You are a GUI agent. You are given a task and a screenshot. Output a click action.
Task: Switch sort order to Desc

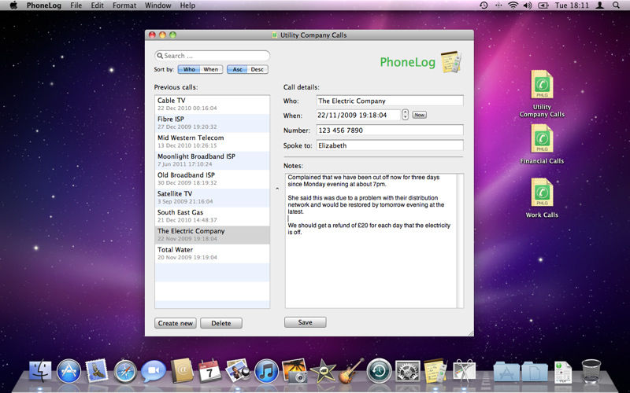click(x=258, y=69)
